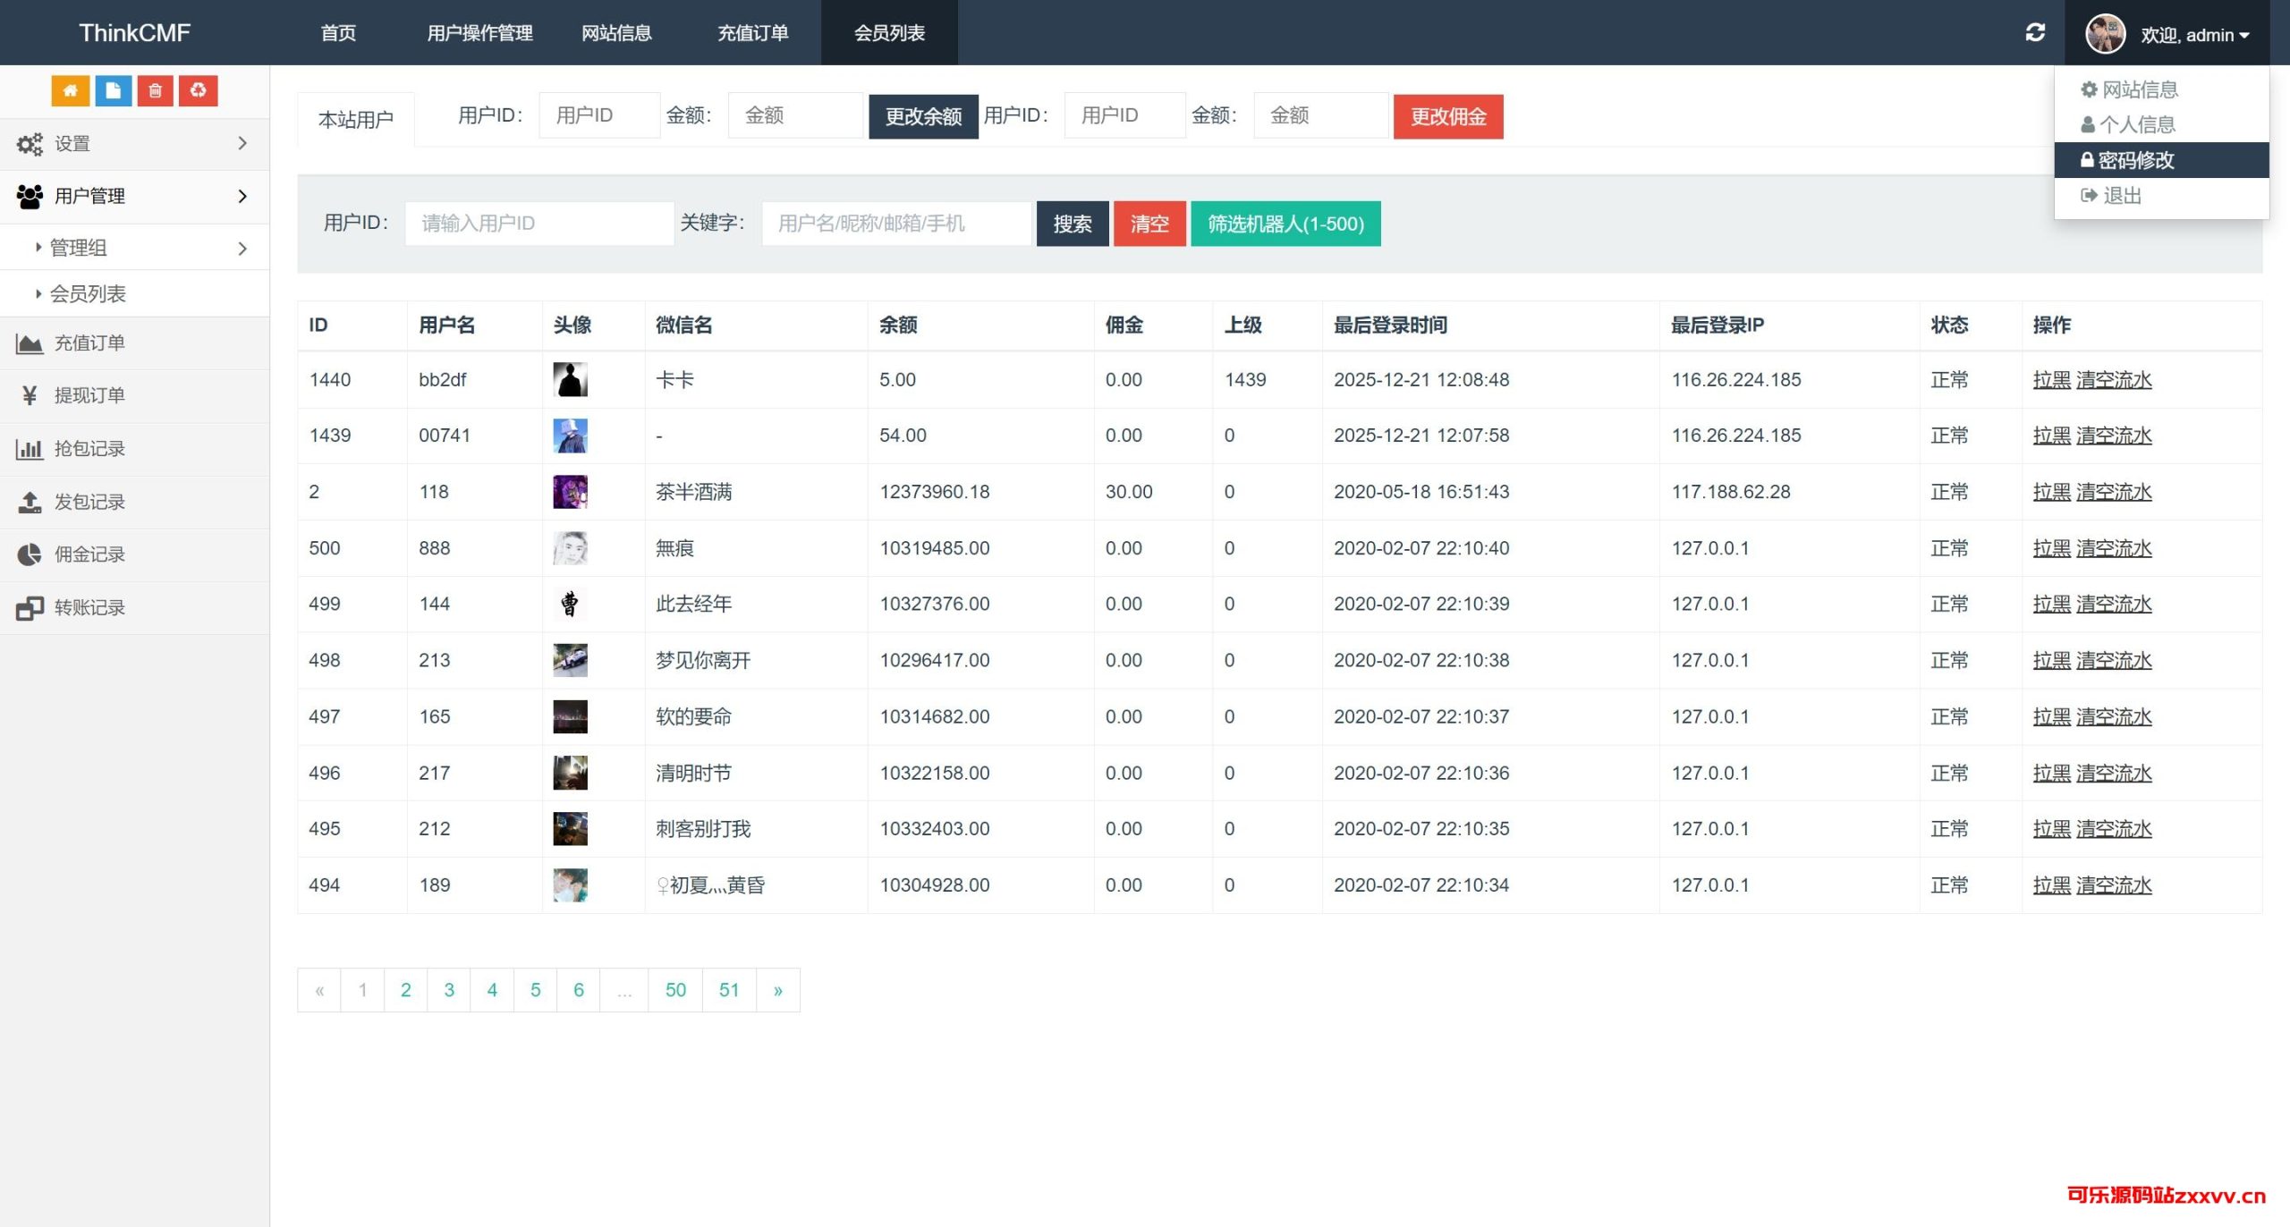Click the refresh icon in top bar
Screen dimensions: 2290x1227
point(2035,33)
